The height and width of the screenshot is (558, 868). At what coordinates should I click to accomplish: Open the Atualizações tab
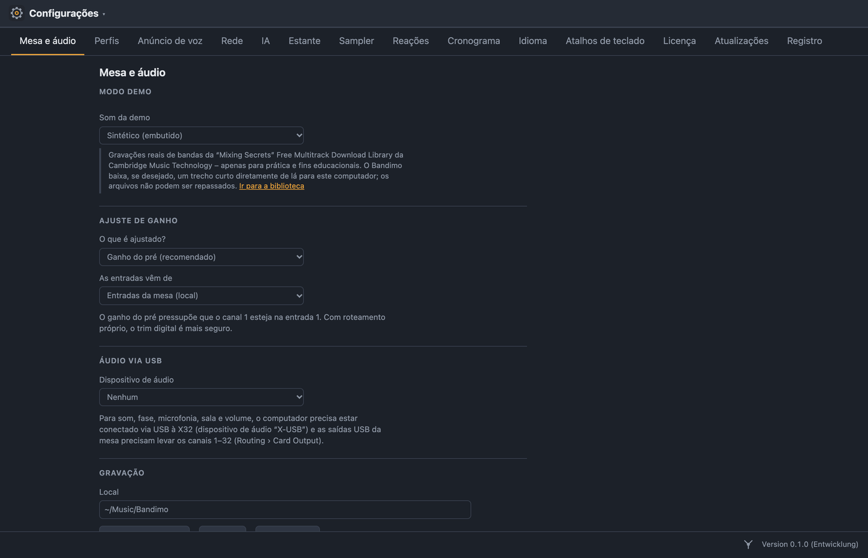(742, 41)
